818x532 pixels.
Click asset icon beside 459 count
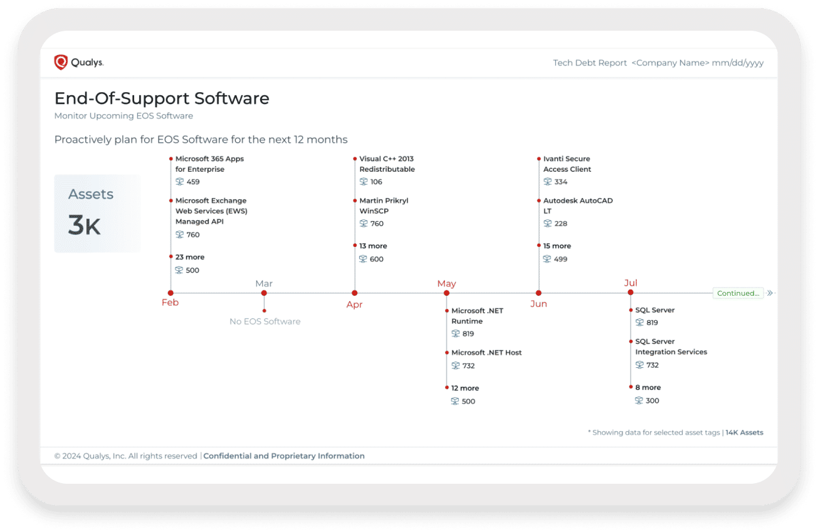tap(180, 182)
